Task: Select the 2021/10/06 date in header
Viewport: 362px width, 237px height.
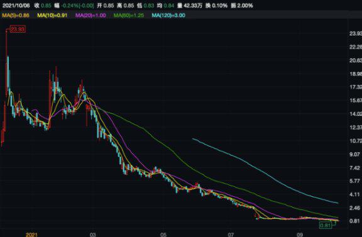Action: point(16,6)
